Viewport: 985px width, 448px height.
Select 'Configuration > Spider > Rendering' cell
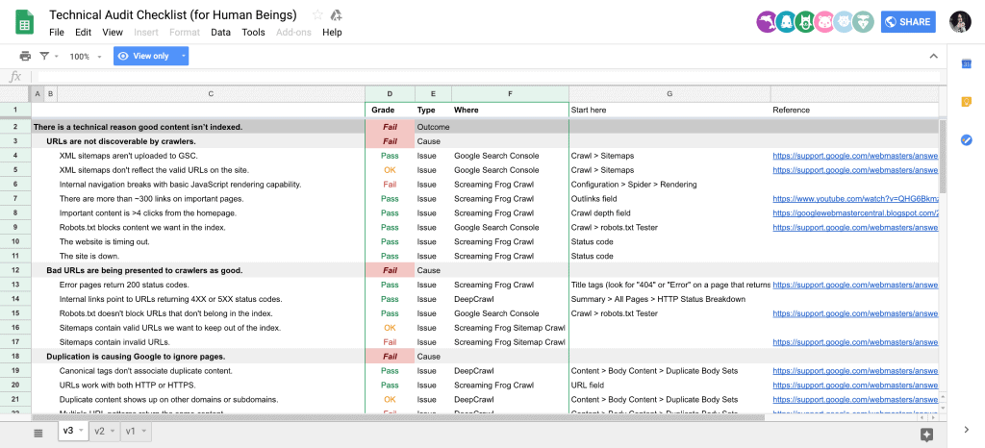point(669,185)
